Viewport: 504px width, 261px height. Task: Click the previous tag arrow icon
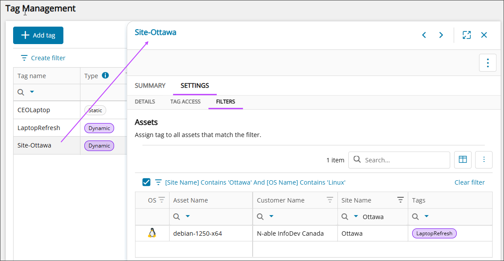424,35
